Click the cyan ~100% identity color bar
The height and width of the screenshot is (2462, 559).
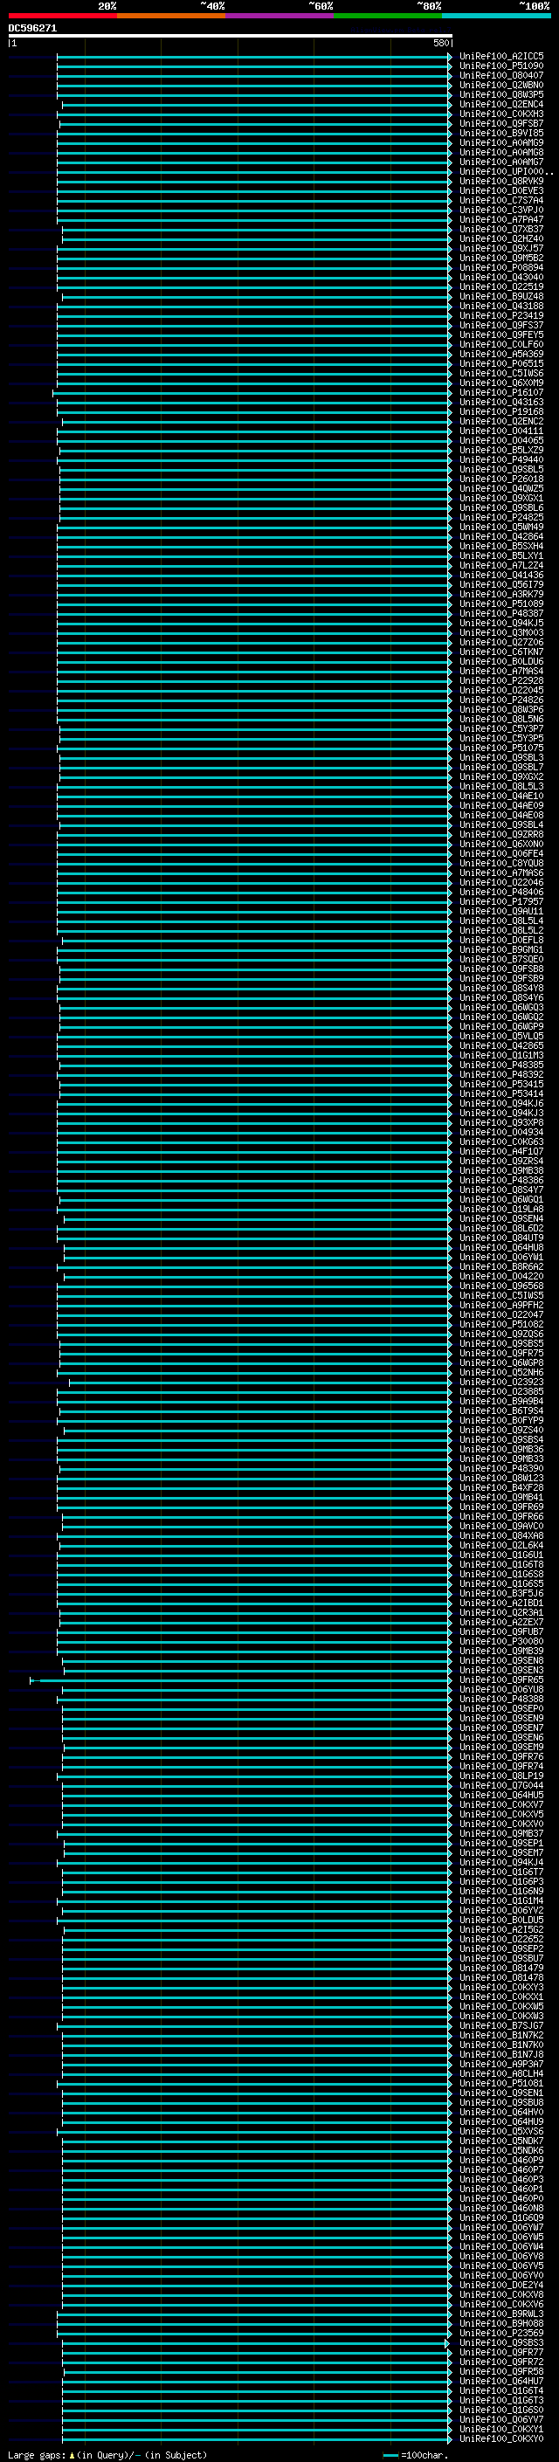point(497,17)
